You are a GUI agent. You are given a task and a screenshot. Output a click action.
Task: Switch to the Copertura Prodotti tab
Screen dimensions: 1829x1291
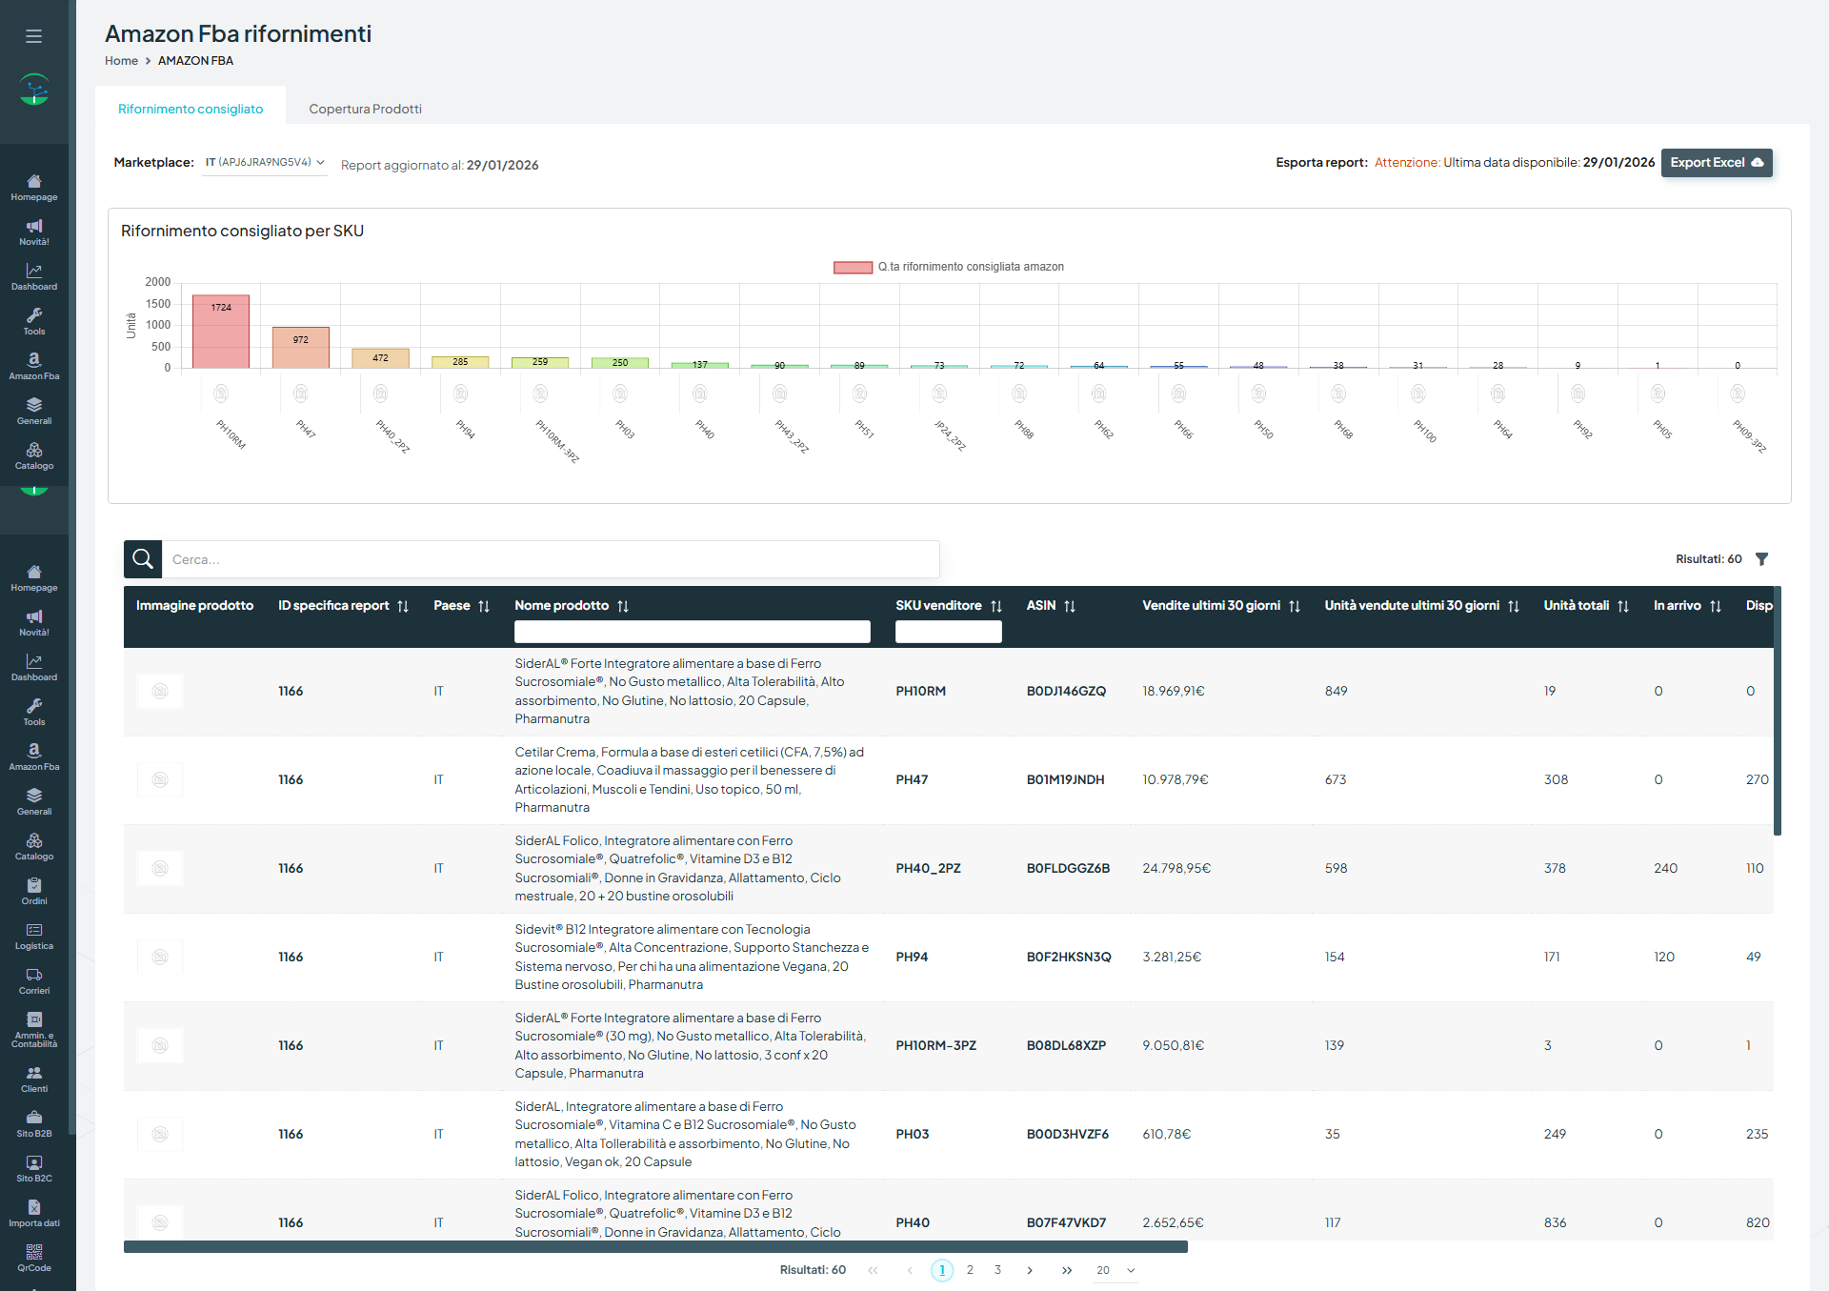click(365, 108)
